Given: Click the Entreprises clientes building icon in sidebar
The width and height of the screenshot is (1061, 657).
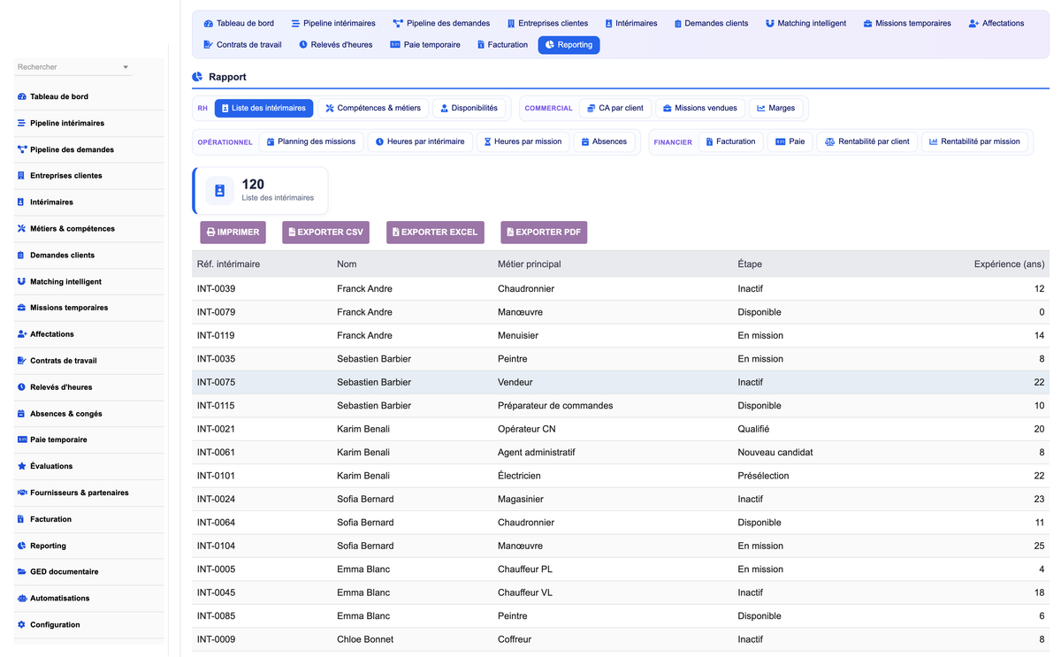Looking at the screenshot, I should [22, 176].
